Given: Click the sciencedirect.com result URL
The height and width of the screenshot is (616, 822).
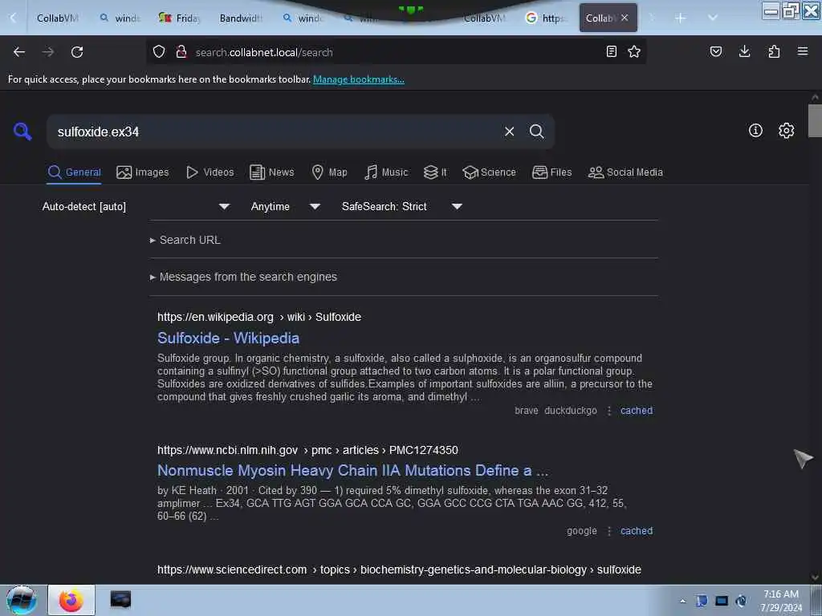Looking at the screenshot, I should point(399,569).
